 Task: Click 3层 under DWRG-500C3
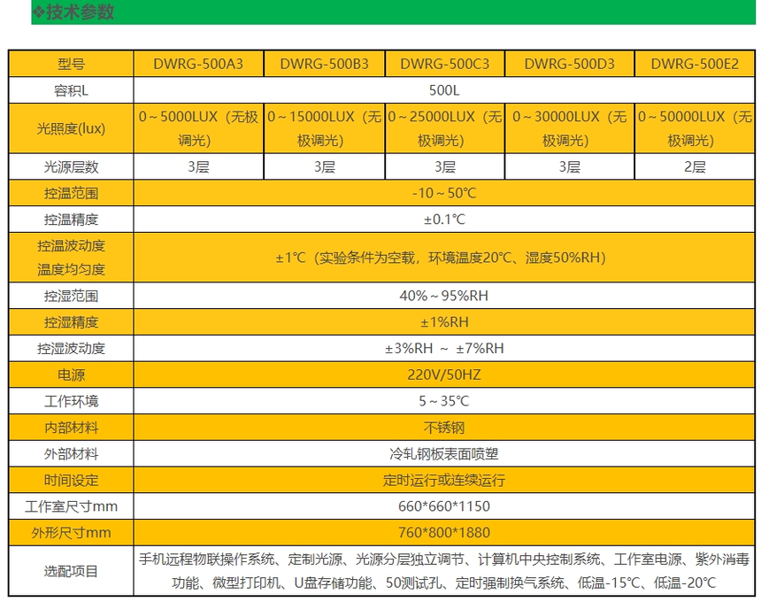pyautogui.click(x=444, y=167)
